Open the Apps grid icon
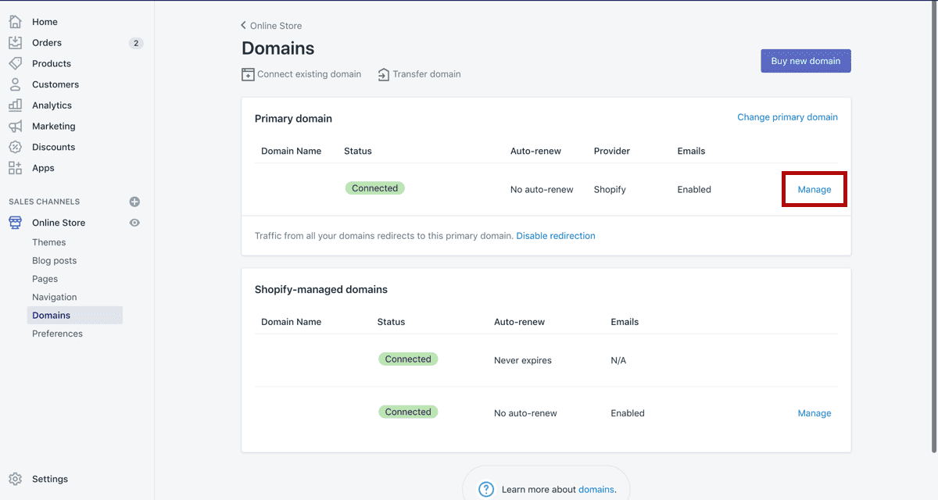Screen dimensions: 938x500 15,168
